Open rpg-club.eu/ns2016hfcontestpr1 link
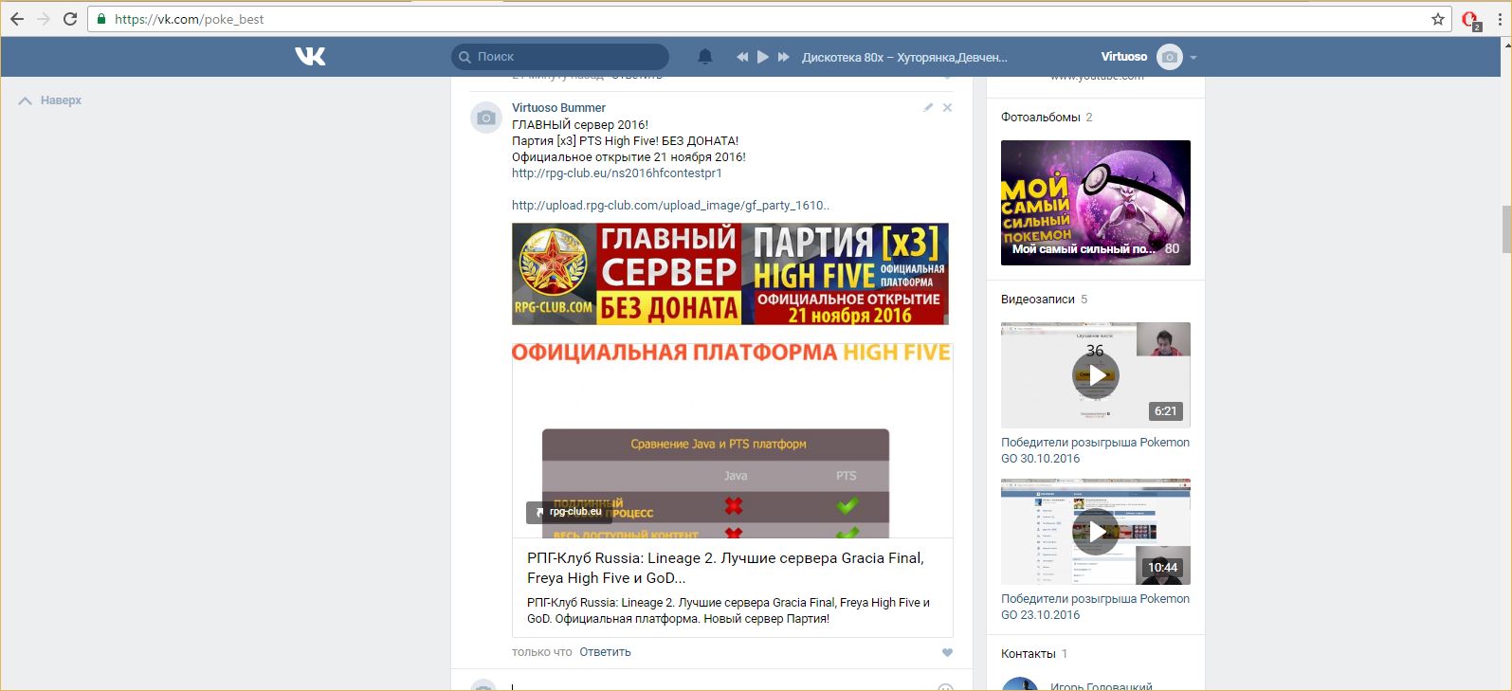This screenshot has width=1512, height=691. 616,173
